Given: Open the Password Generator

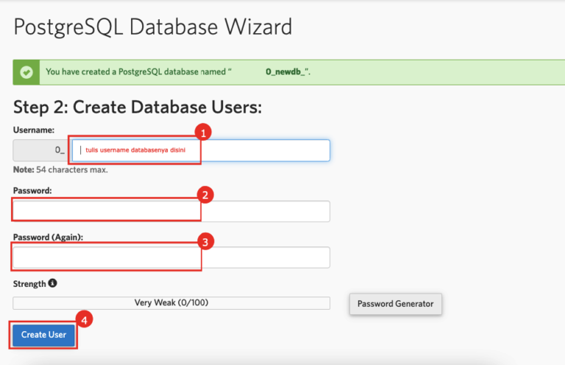Looking at the screenshot, I should pyautogui.click(x=395, y=304).
